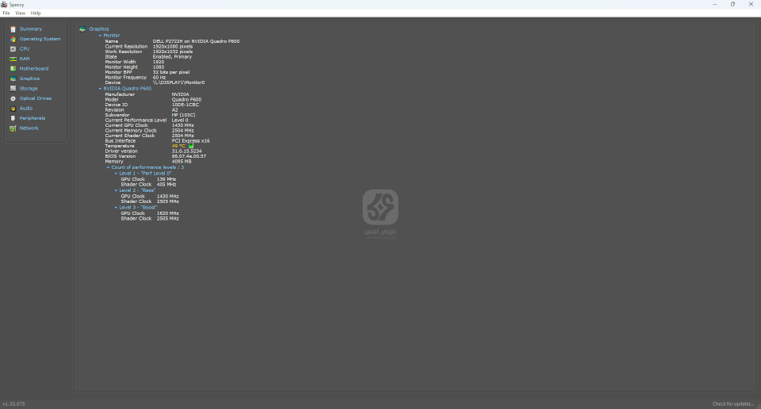The image size is (761, 409).
Task: Open the File menu
Action: (6, 13)
